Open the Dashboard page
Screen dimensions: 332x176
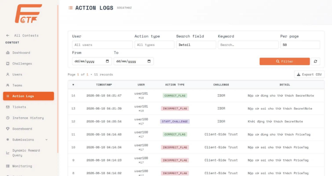coord(21,53)
